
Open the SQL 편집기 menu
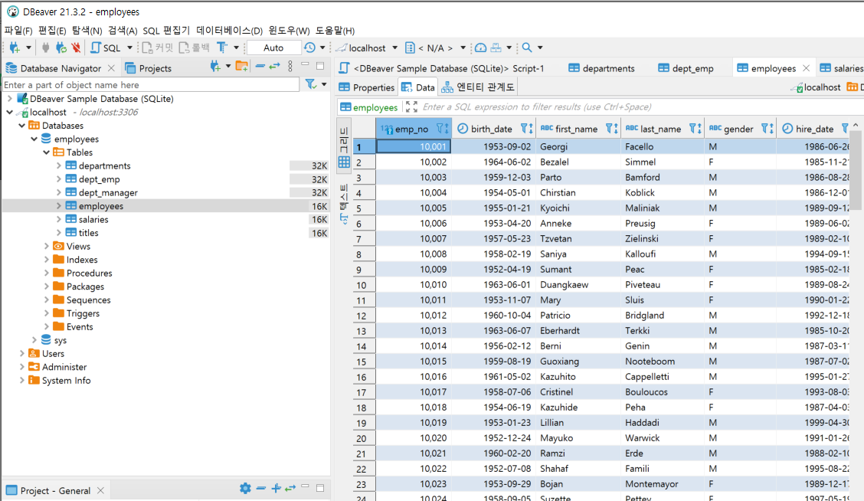(166, 31)
